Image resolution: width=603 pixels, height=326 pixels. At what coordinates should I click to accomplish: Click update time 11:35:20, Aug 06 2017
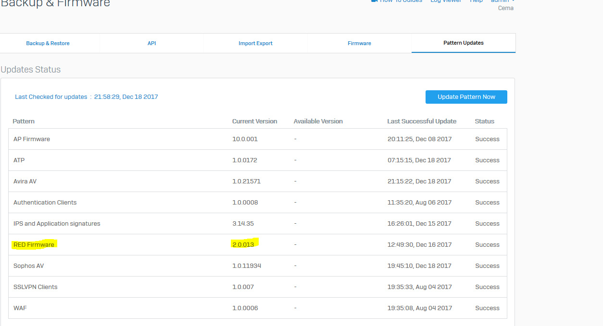pos(420,203)
